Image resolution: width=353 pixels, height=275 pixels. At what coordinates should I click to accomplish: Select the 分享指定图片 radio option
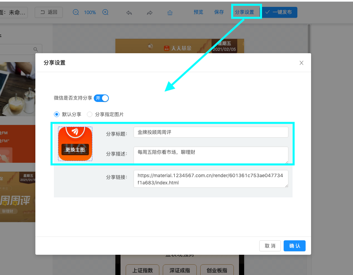(x=90, y=114)
